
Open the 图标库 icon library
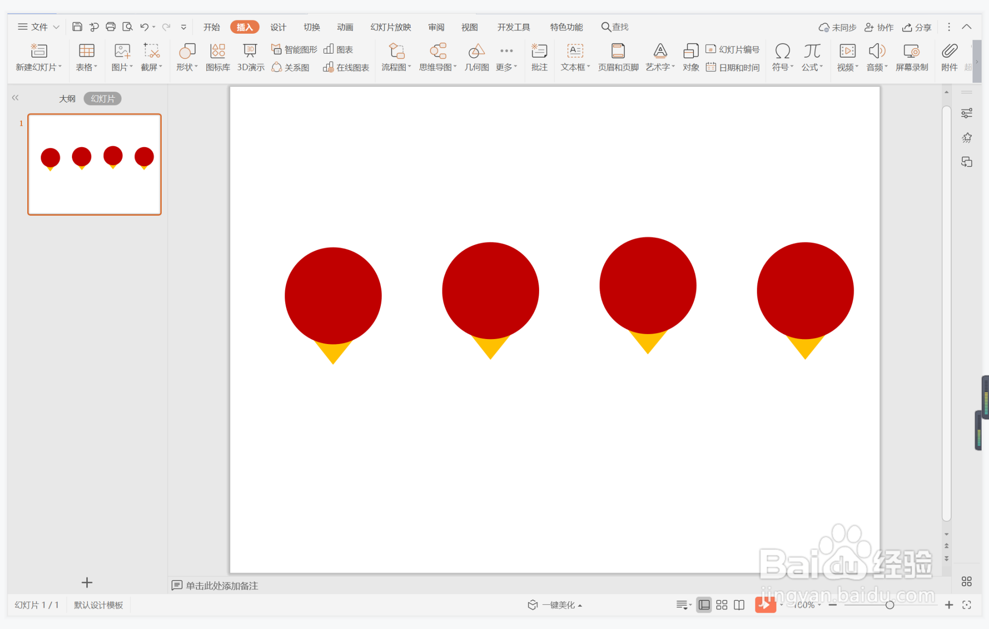pyautogui.click(x=218, y=57)
